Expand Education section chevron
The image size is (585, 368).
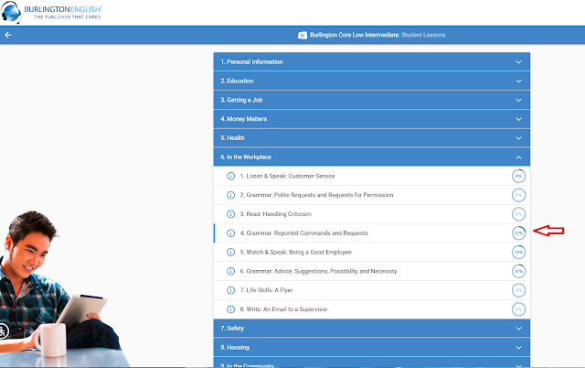tap(518, 81)
